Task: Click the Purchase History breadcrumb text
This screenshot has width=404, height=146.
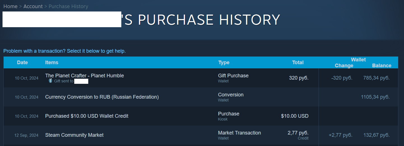Action: point(68,6)
